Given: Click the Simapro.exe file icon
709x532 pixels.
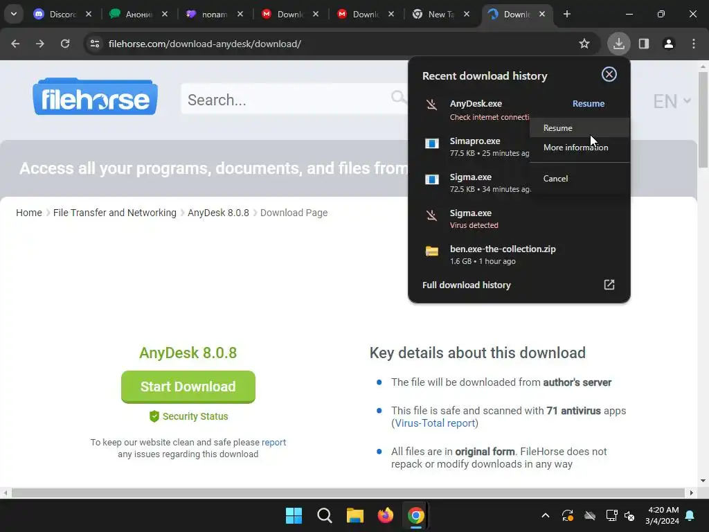Looking at the screenshot, I should pyautogui.click(x=432, y=143).
